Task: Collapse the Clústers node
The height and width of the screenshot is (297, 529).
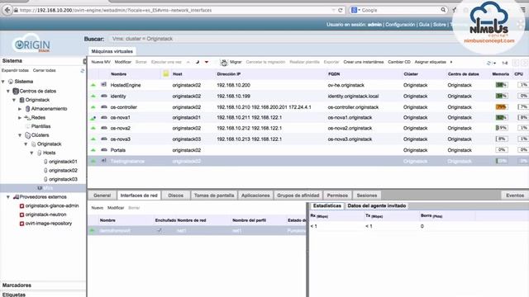Action: 20,135
